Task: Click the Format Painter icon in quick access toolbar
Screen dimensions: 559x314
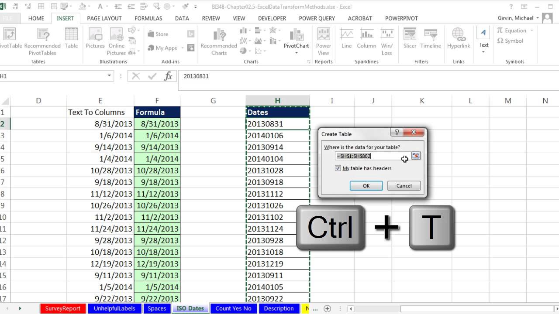Action: [x=186, y=7]
